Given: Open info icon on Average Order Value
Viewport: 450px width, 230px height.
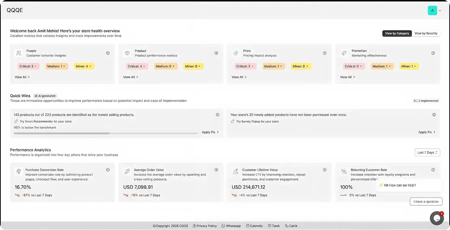Looking at the screenshot, I should click(216, 170).
